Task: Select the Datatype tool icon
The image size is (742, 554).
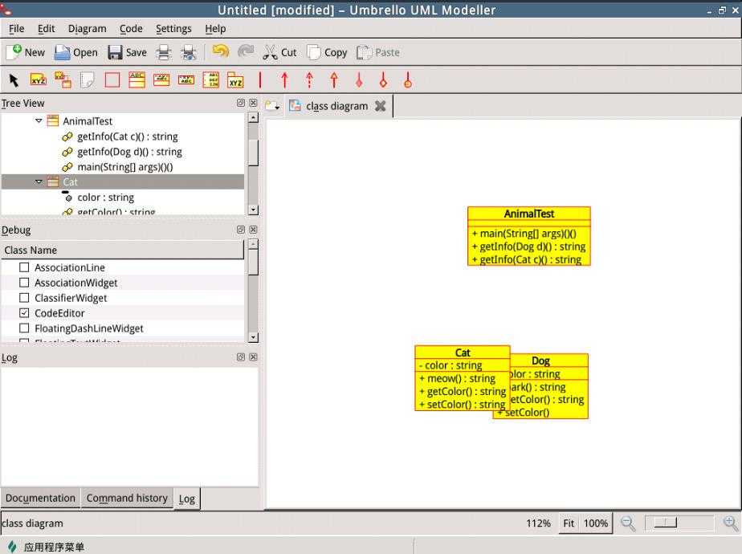Action: (x=186, y=80)
